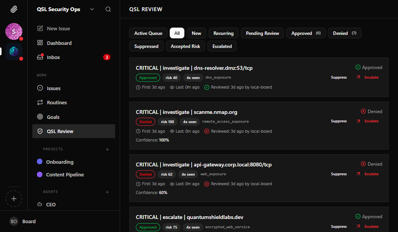
Task: Open the quantumshieldlabs.dev finding title
Action: (x=190, y=217)
